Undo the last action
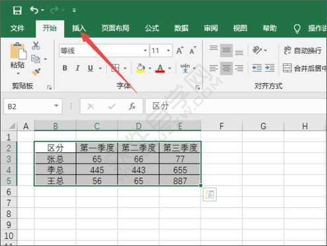Viewport: 327px width, 246px height. (34, 10)
